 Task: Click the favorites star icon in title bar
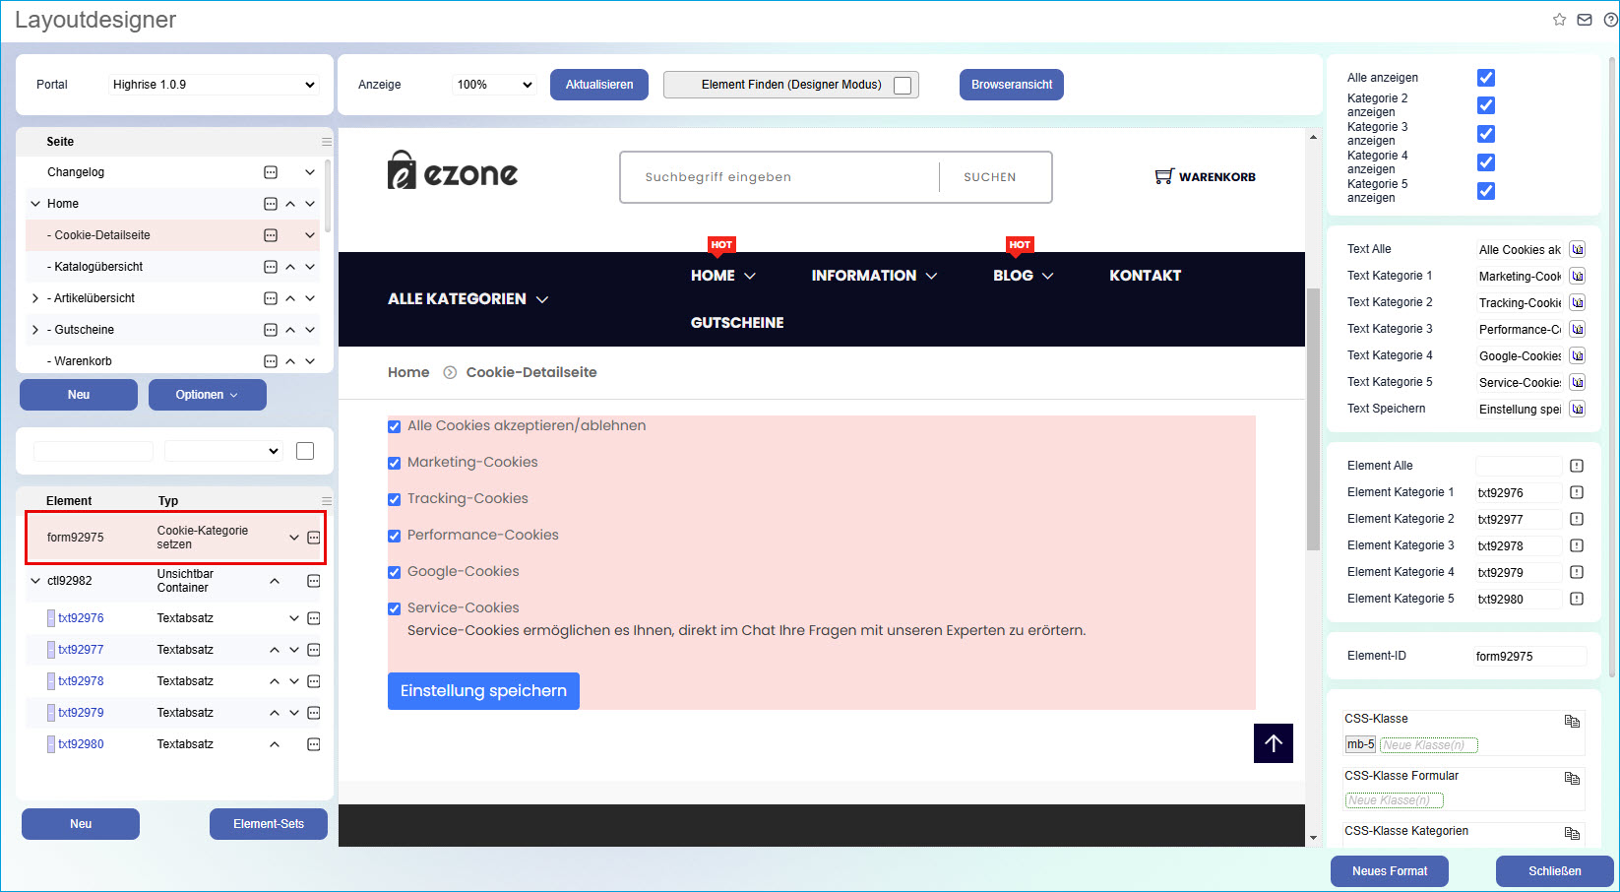1559,20
